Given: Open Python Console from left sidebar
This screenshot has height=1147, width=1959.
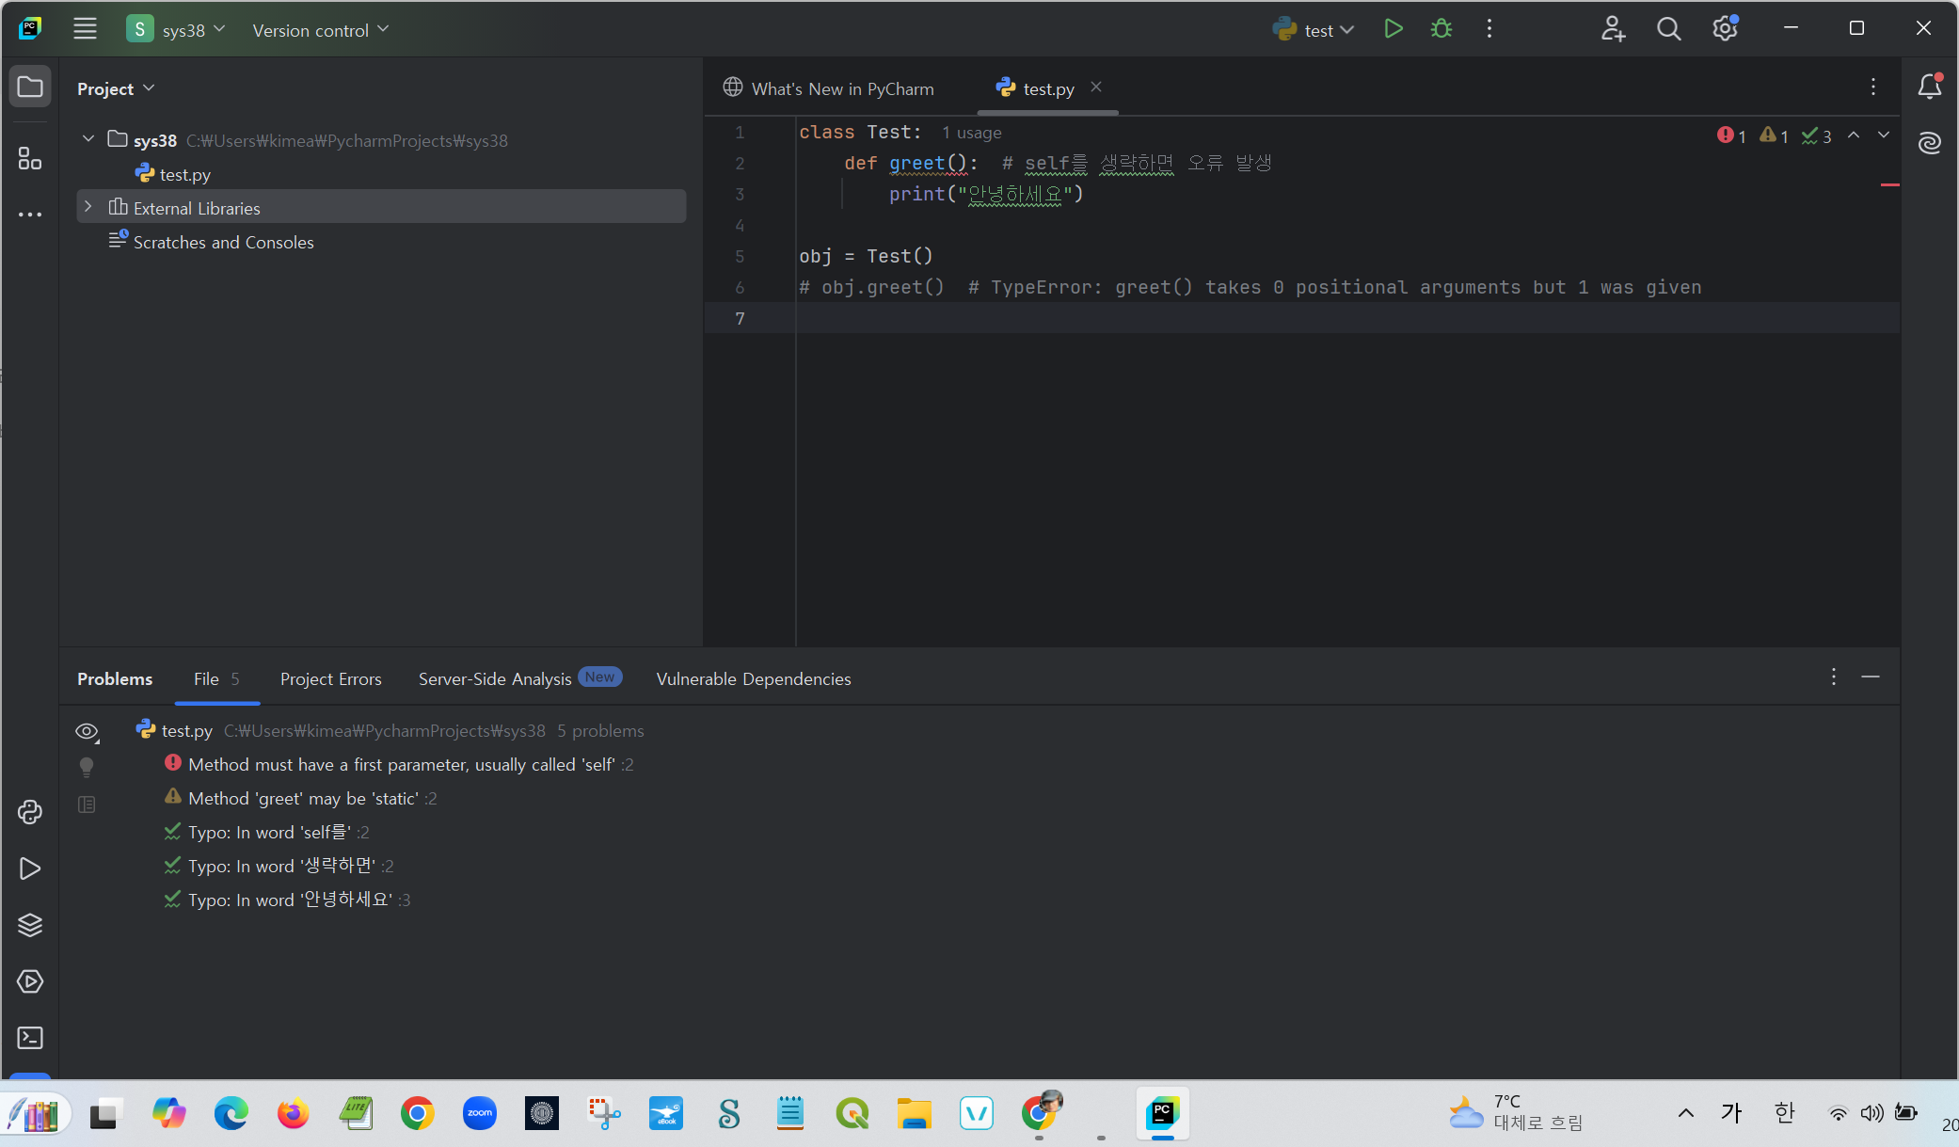Looking at the screenshot, I should pyautogui.click(x=30, y=812).
